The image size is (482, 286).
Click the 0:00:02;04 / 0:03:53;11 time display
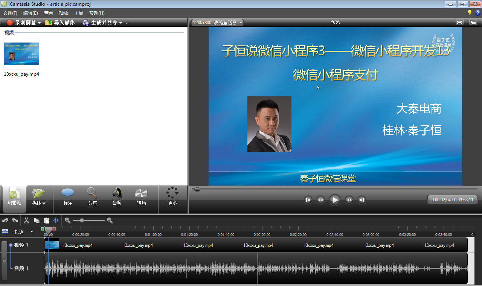point(452,200)
